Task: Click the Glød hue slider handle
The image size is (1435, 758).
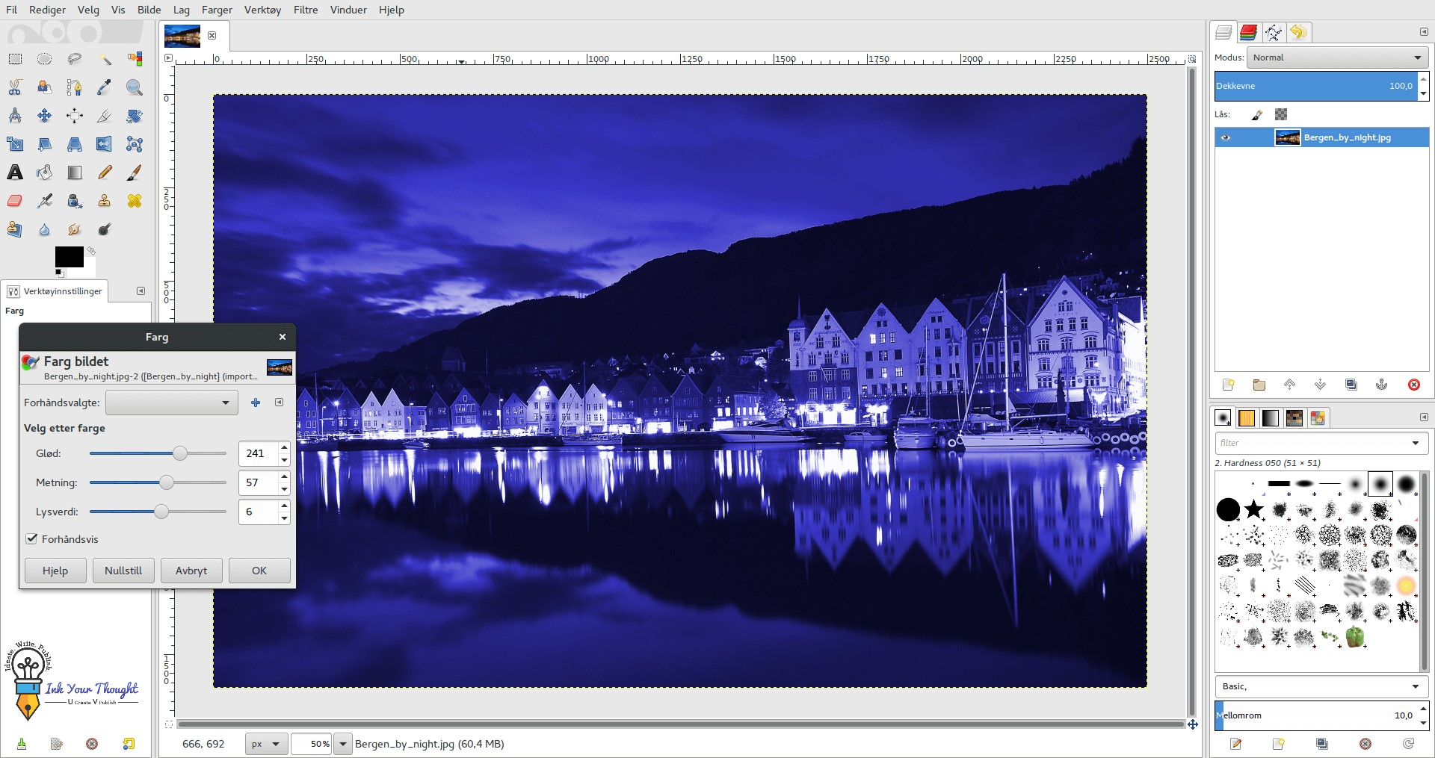Action: (180, 453)
